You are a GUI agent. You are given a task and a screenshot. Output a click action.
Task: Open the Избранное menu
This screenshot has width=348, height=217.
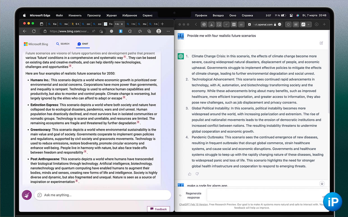(x=130, y=15)
